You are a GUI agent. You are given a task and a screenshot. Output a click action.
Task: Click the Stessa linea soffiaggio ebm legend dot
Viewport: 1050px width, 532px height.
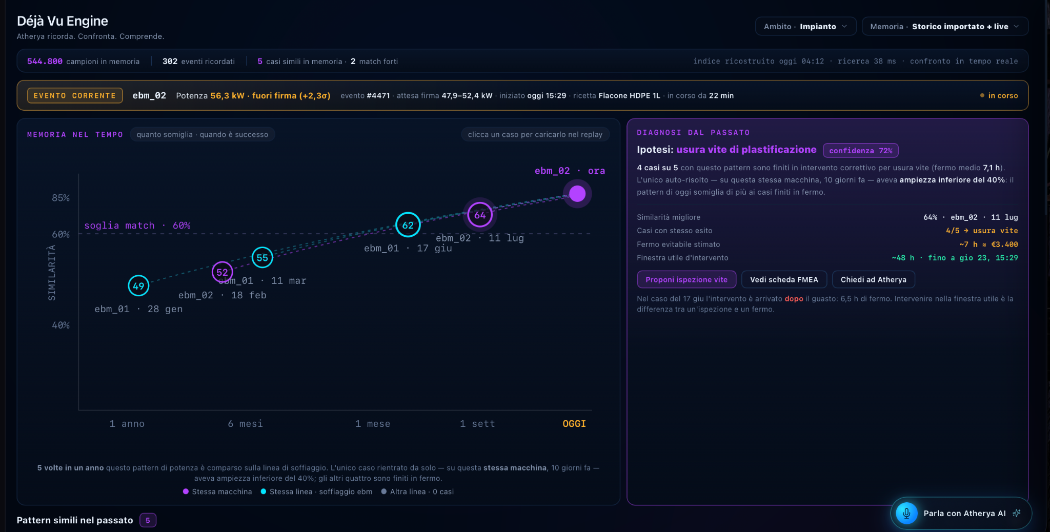[264, 492]
